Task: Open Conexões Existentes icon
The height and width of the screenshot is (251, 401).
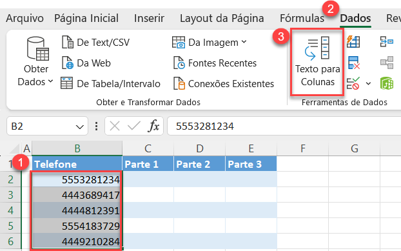Action: (x=179, y=83)
